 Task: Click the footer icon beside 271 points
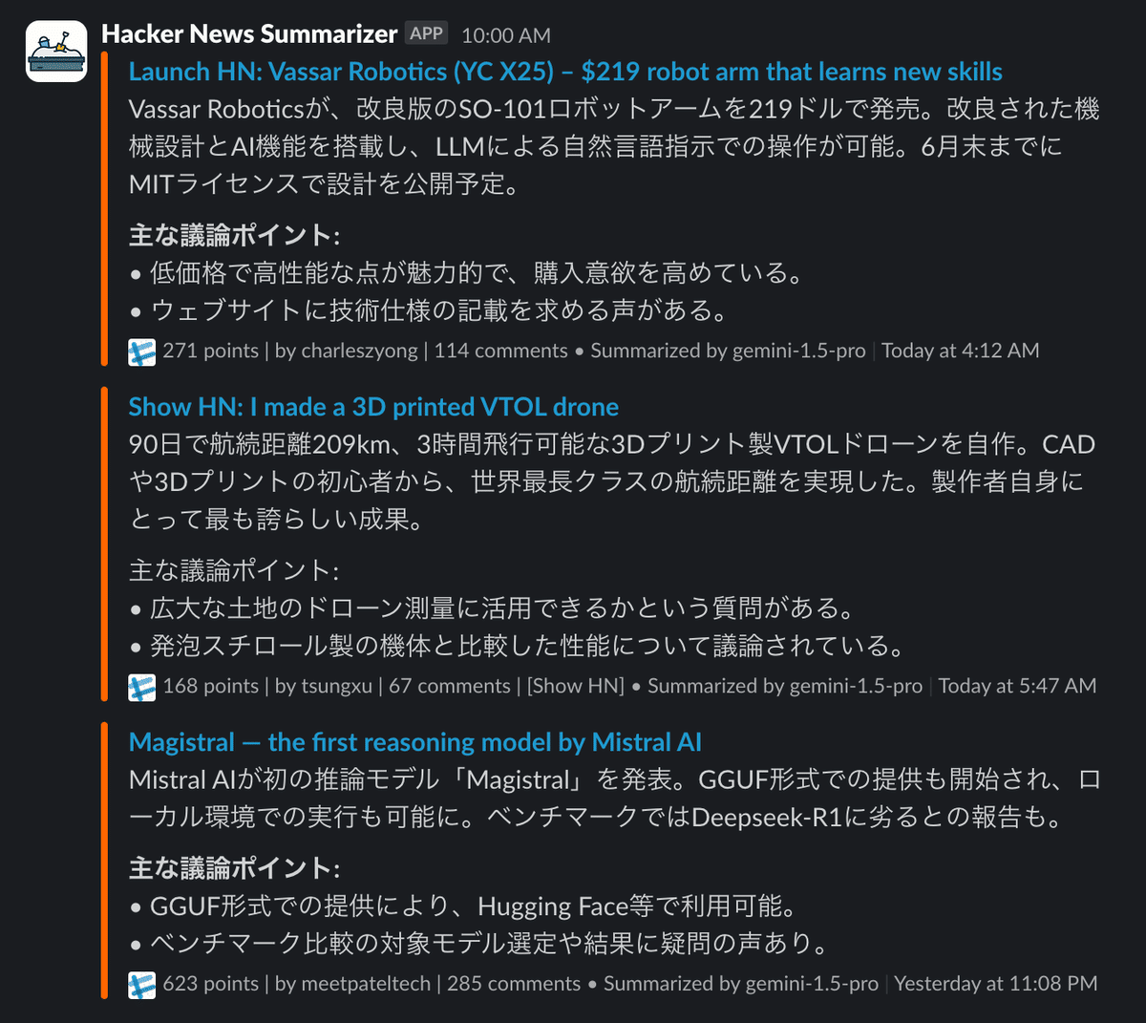[142, 352]
